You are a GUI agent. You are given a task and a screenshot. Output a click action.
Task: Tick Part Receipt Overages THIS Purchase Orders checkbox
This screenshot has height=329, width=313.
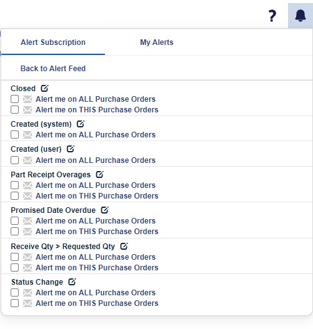(x=15, y=196)
